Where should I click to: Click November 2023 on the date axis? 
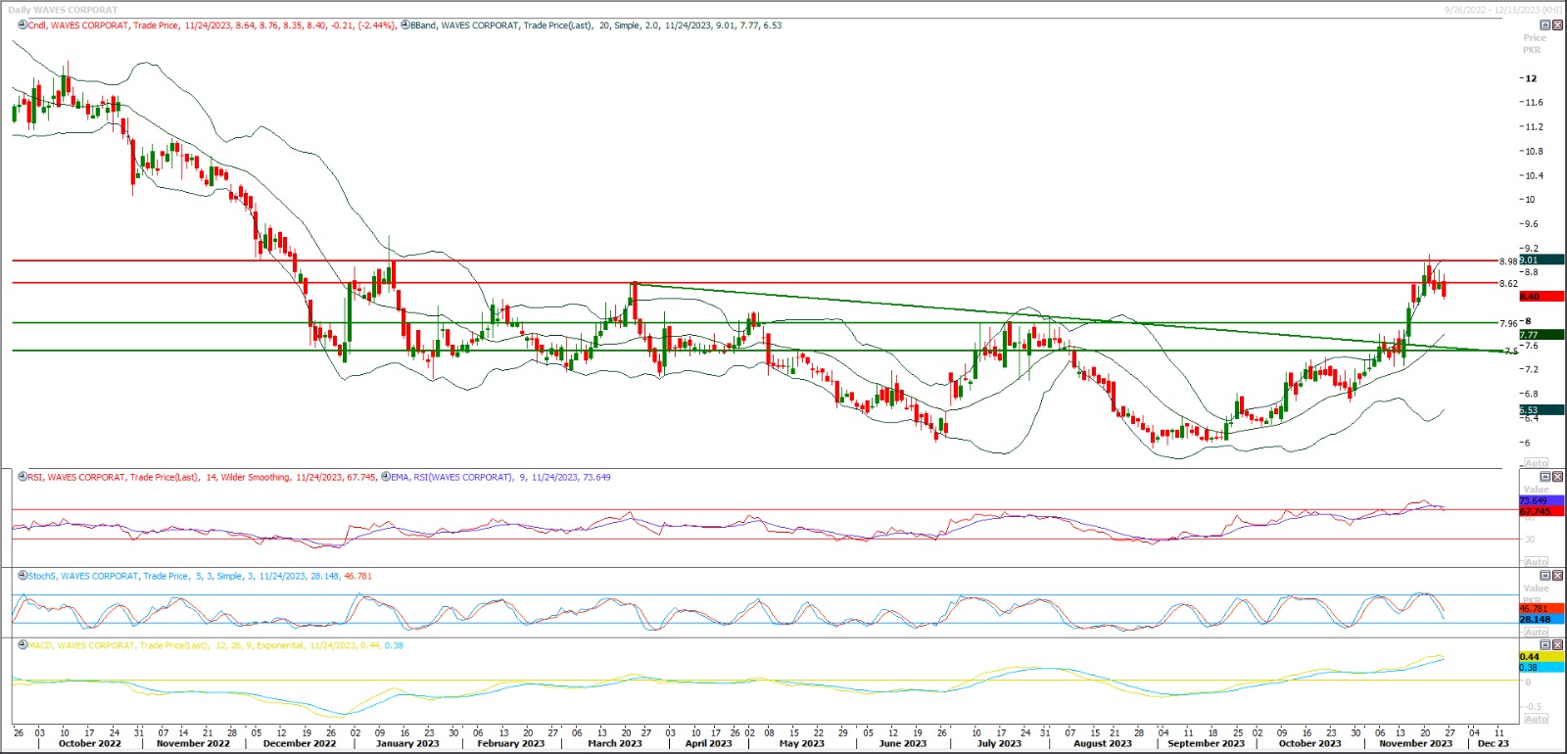[1415, 743]
